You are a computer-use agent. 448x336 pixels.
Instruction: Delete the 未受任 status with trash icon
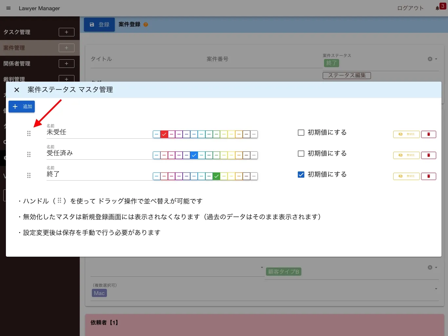(428, 134)
